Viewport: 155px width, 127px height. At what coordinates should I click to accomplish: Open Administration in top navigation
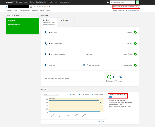(x=64, y=2)
